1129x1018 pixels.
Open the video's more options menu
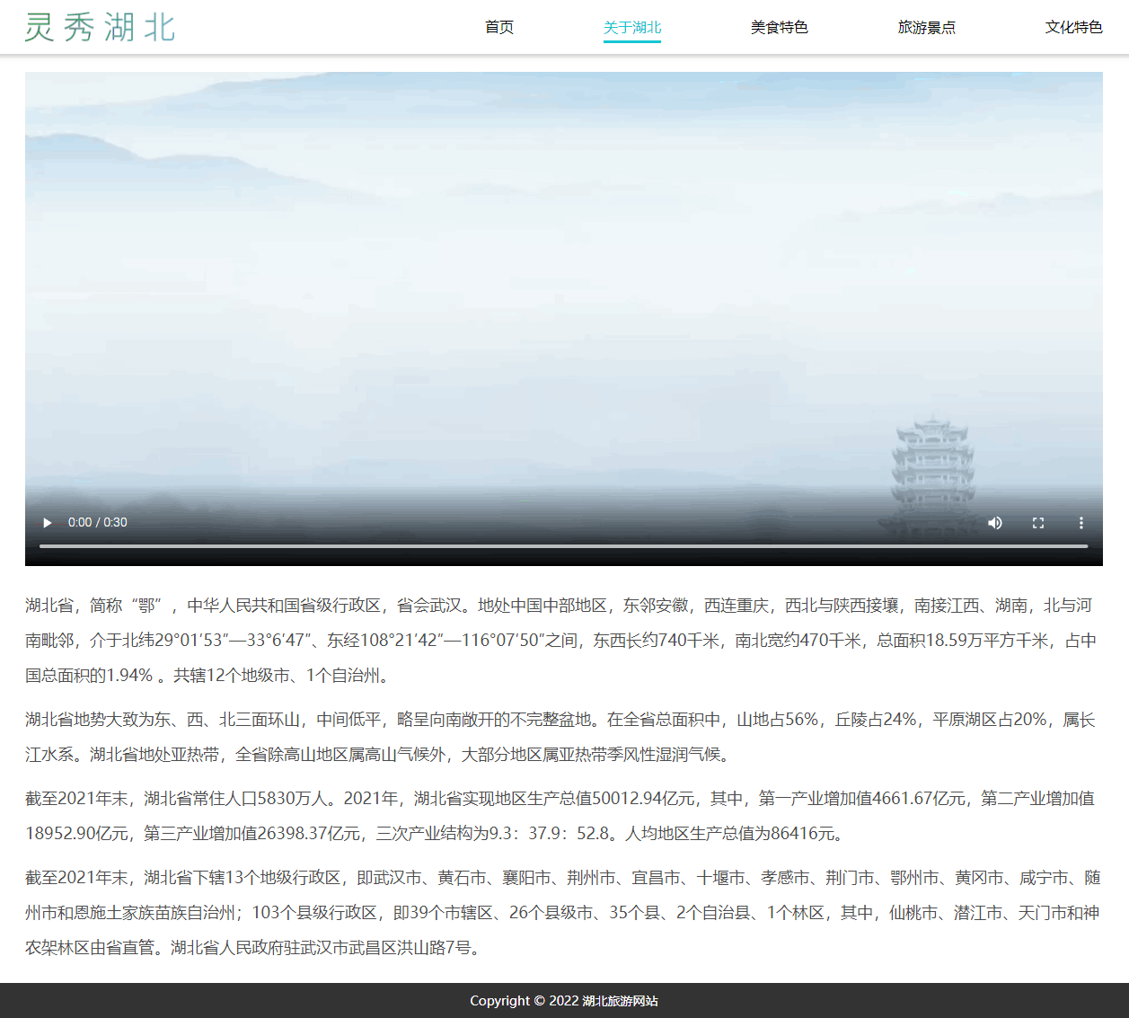click(x=1081, y=523)
